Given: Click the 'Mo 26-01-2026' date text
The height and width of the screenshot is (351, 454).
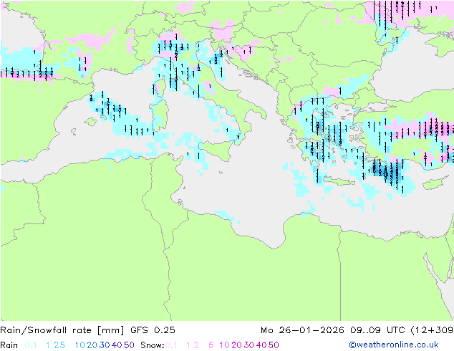Looking at the screenshot, I should [x=302, y=330].
